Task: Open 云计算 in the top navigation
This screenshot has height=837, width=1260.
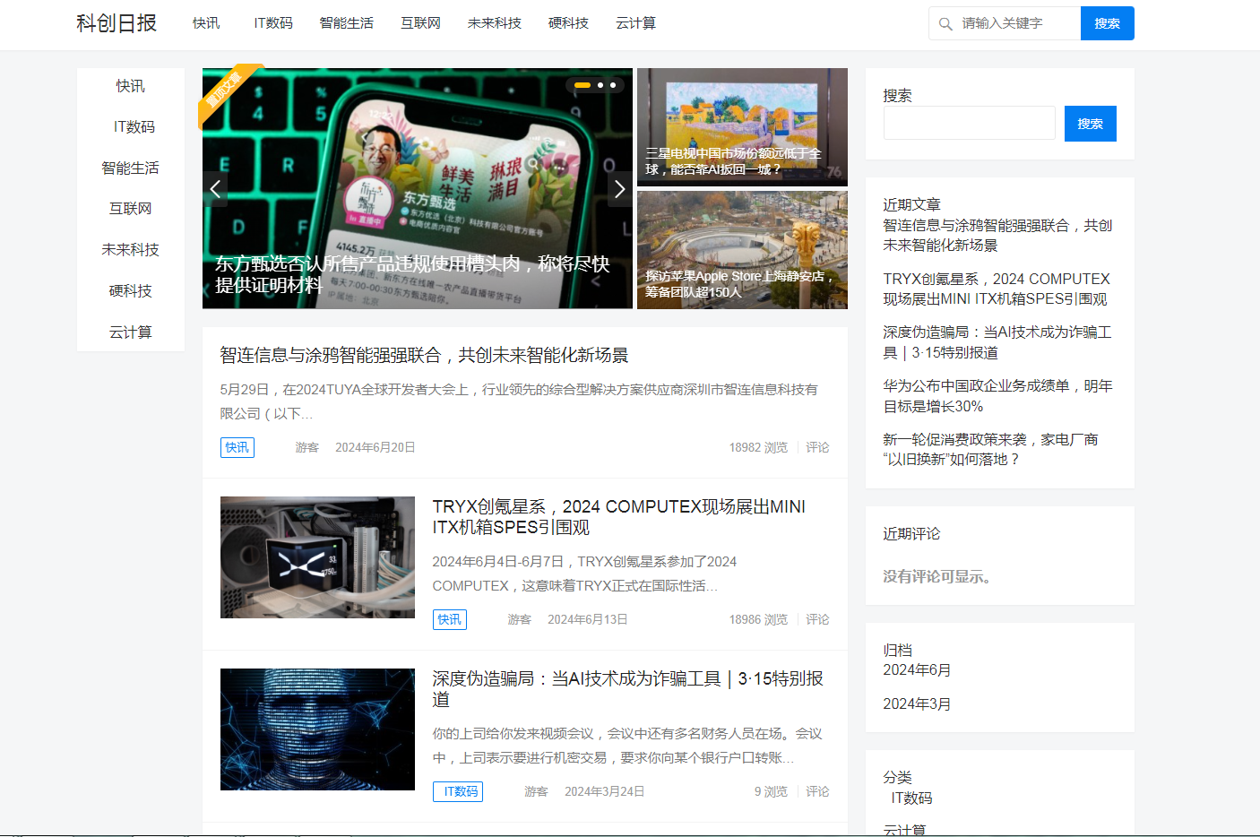Action: pos(635,23)
